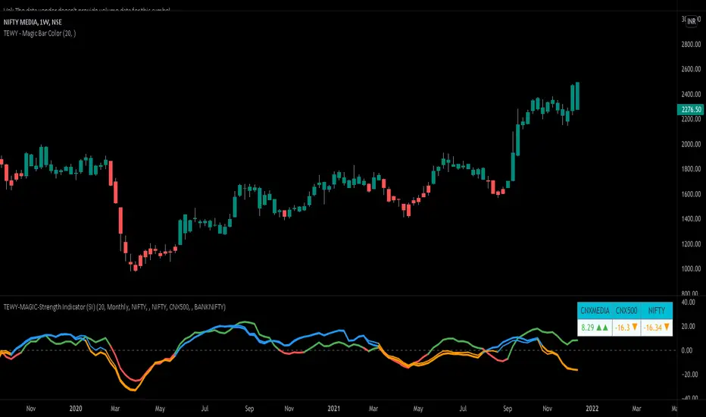Click the 2020 label on time axis

(76, 409)
